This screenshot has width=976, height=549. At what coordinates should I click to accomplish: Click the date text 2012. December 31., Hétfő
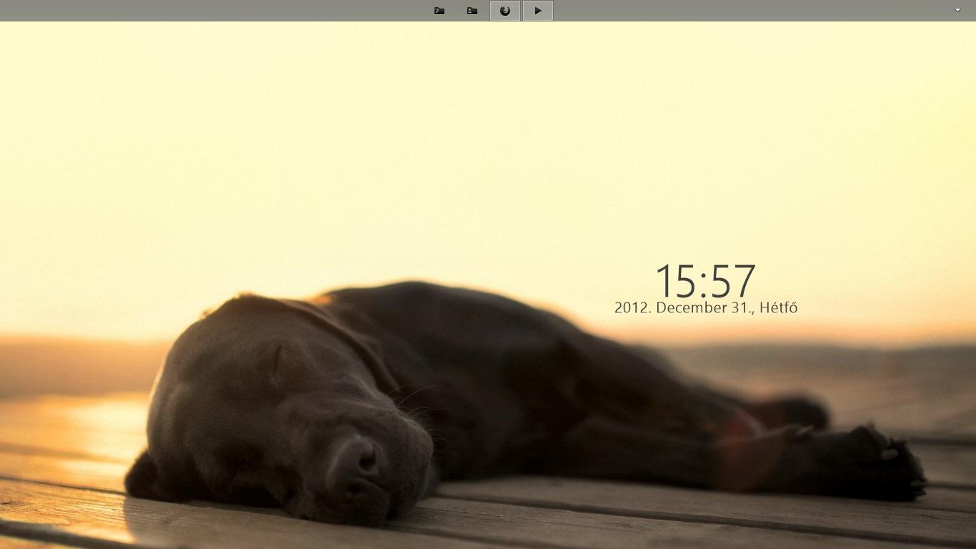(x=706, y=308)
